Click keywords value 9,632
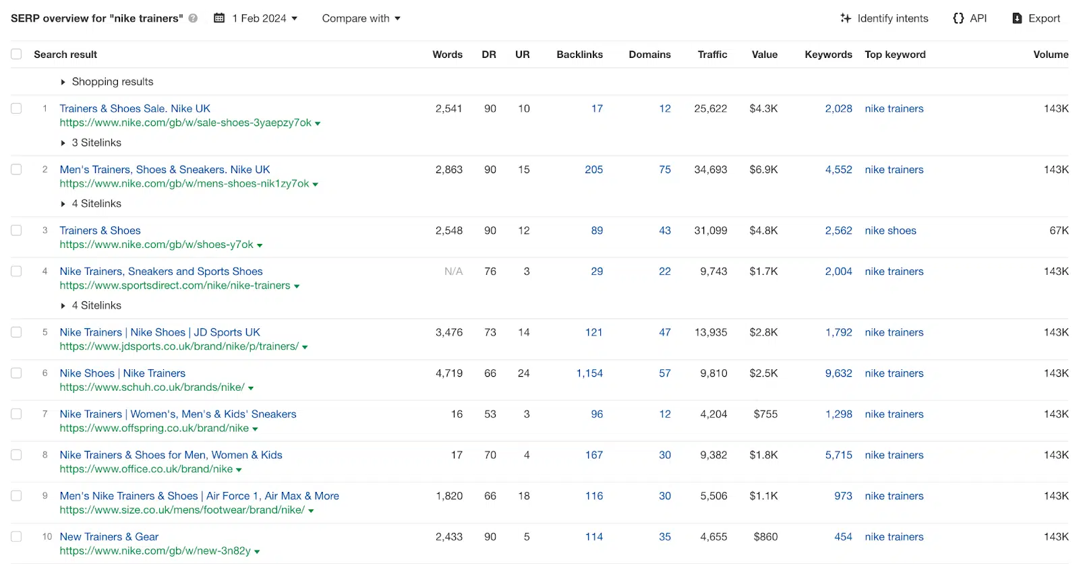The height and width of the screenshot is (564, 1079). pos(838,373)
